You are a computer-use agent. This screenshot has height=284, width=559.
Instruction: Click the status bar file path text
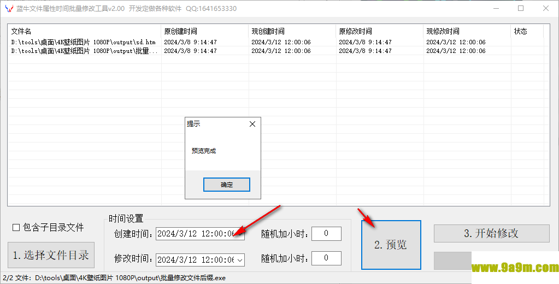pyautogui.click(x=114, y=278)
